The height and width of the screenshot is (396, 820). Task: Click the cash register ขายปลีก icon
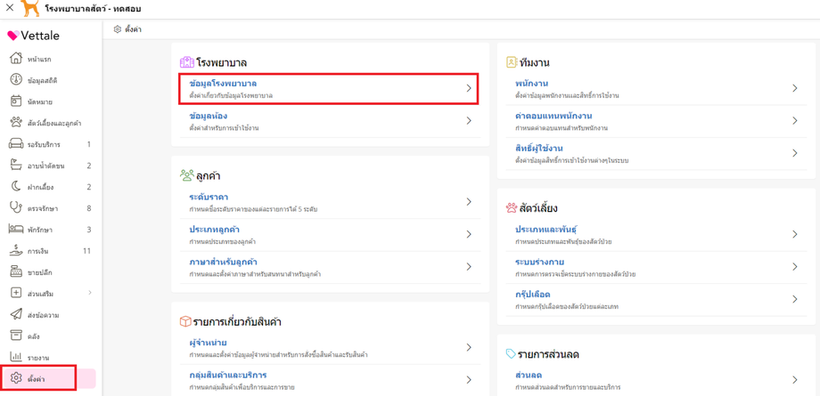coord(16,272)
